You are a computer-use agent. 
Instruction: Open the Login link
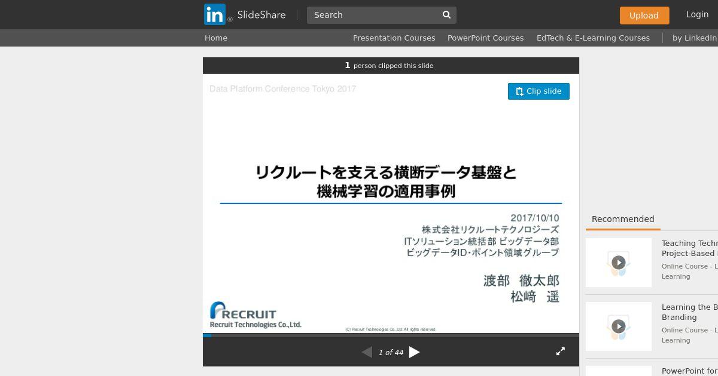tap(697, 14)
